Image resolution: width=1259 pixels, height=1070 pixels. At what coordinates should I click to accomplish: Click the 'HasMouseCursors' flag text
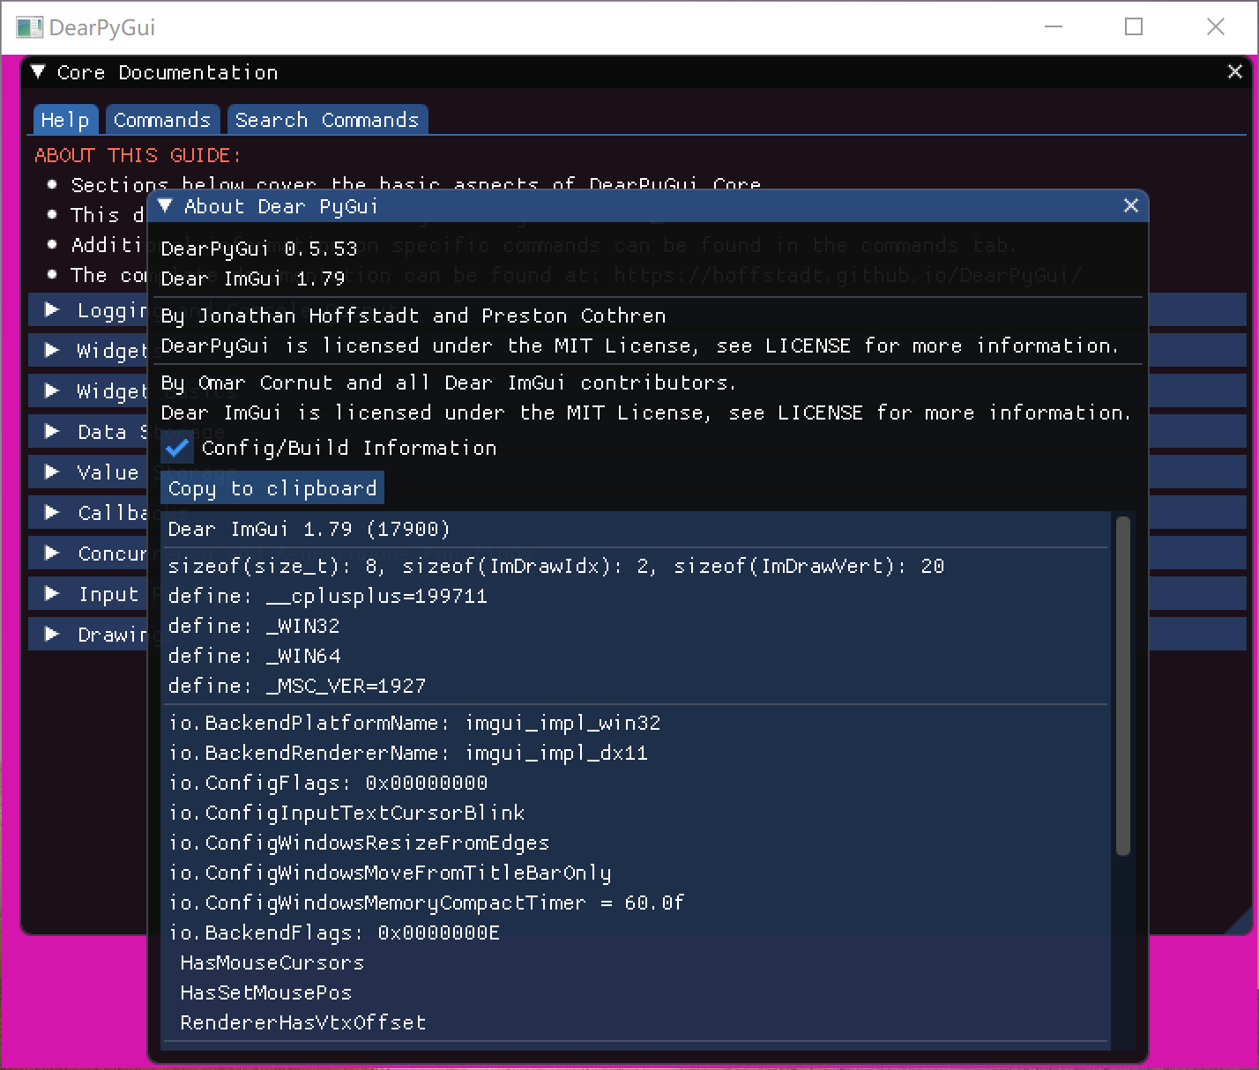[272, 962]
